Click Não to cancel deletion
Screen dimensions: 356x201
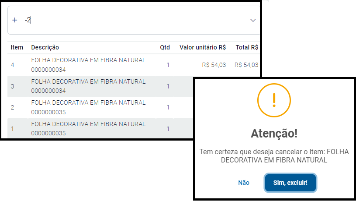[244, 183]
